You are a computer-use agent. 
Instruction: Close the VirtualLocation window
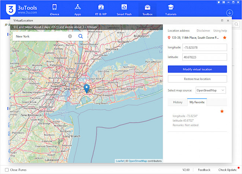228,20
